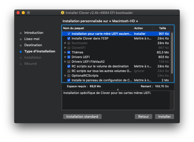The image size is (194, 142).
Task: Check RC scripts sur tous les autres volumes
Action: click(x=69, y=71)
